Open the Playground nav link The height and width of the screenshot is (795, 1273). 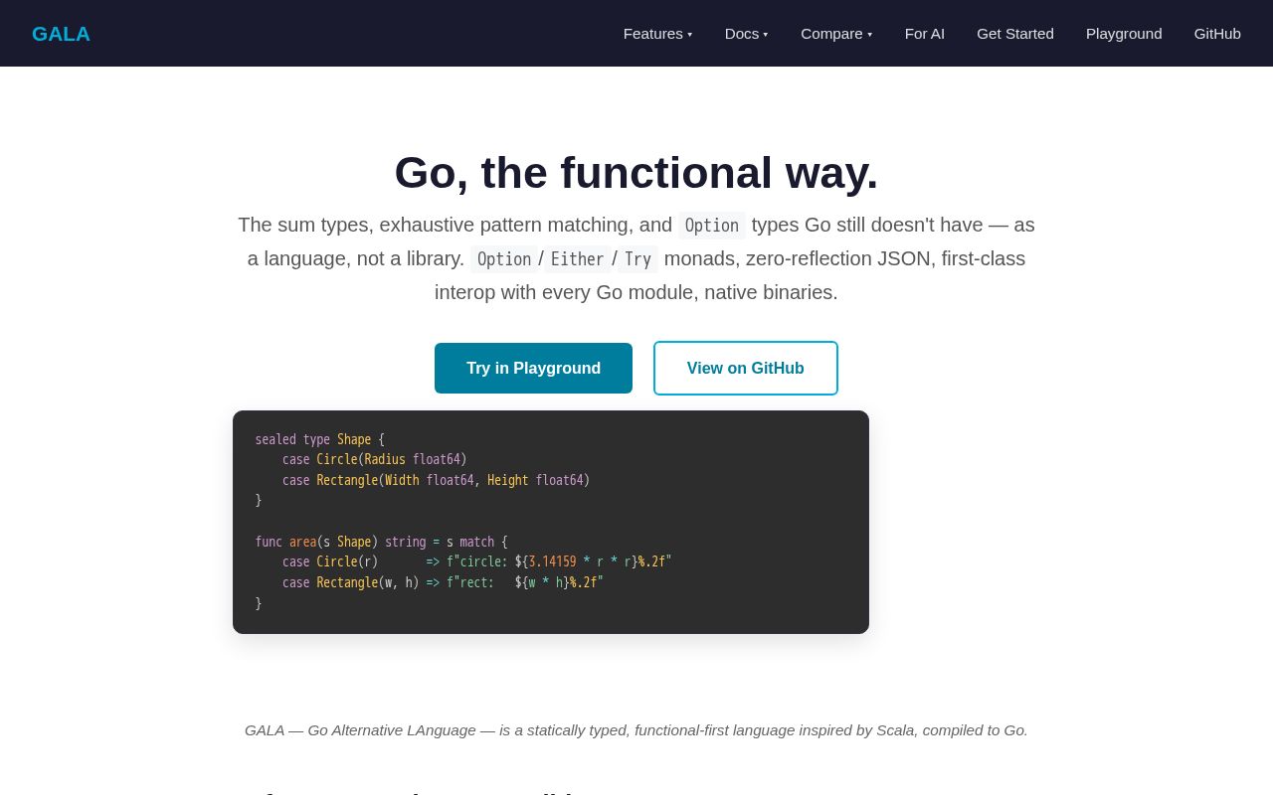click(x=1124, y=34)
